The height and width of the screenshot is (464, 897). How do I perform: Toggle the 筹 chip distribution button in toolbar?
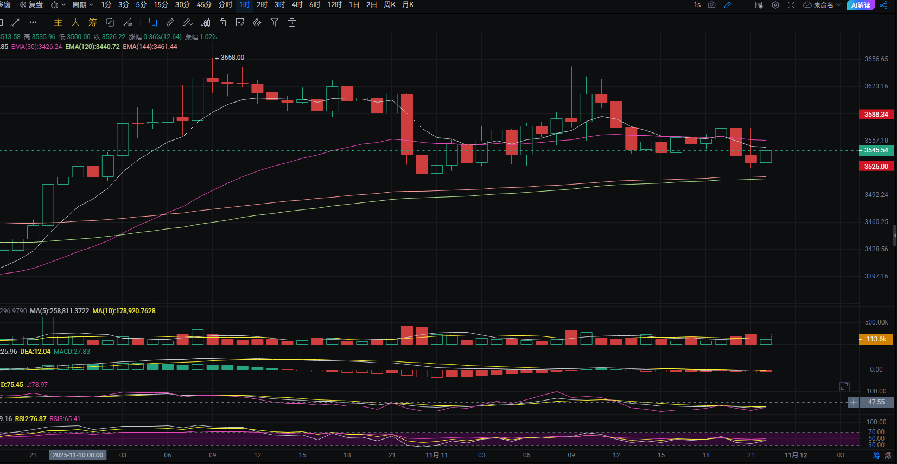point(93,22)
